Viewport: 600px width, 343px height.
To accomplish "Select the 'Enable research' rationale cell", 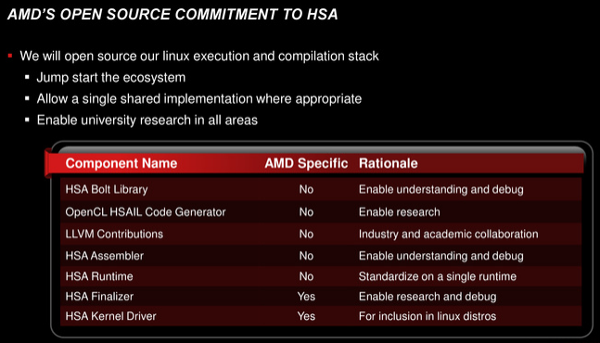I will pyautogui.click(x=399, y=212).
